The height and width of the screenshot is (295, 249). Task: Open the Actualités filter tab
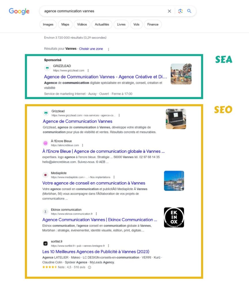click(102, 24)
